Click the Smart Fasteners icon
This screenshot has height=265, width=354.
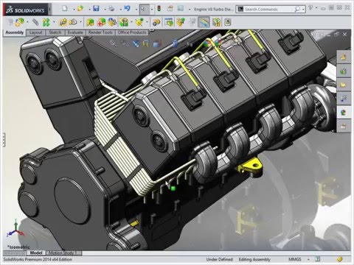[63, 22]
